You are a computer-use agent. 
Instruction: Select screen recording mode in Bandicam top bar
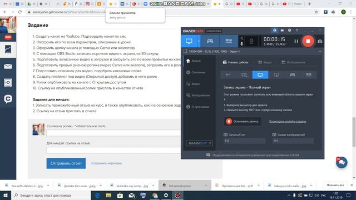click(x=189, y=41)
